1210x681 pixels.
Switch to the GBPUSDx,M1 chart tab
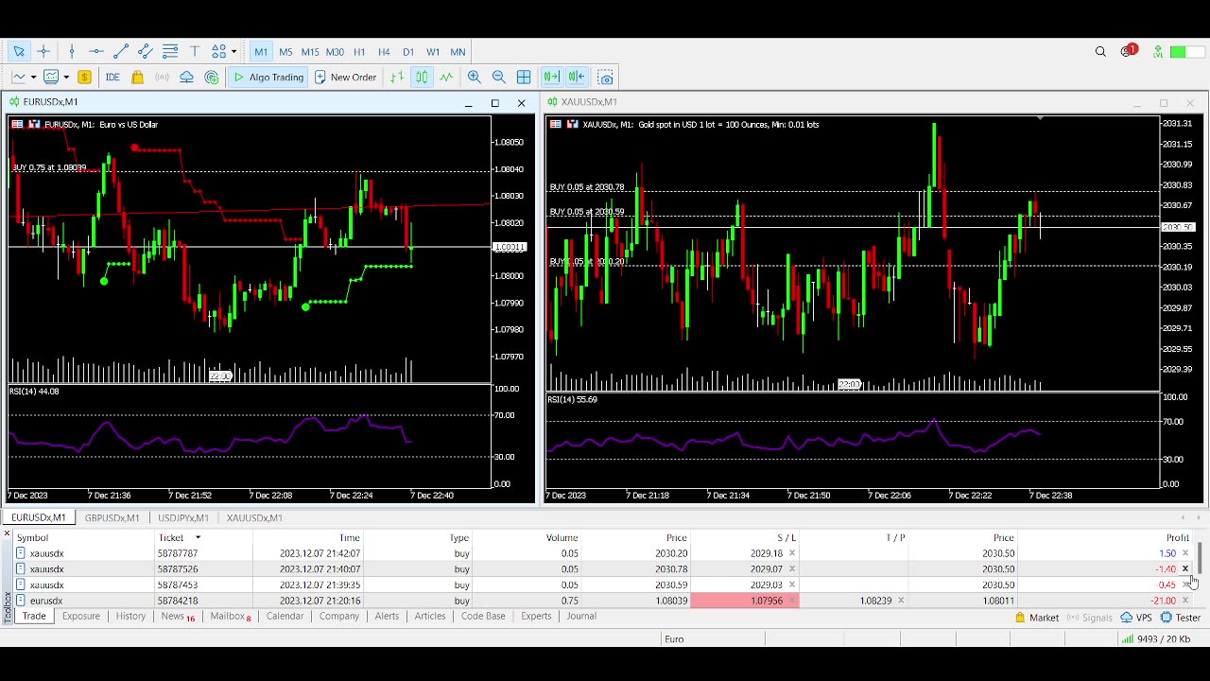(x=112, y=517)
